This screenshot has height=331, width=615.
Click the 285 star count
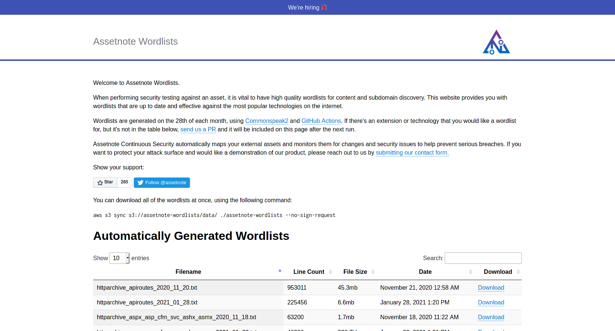point(125,182)
